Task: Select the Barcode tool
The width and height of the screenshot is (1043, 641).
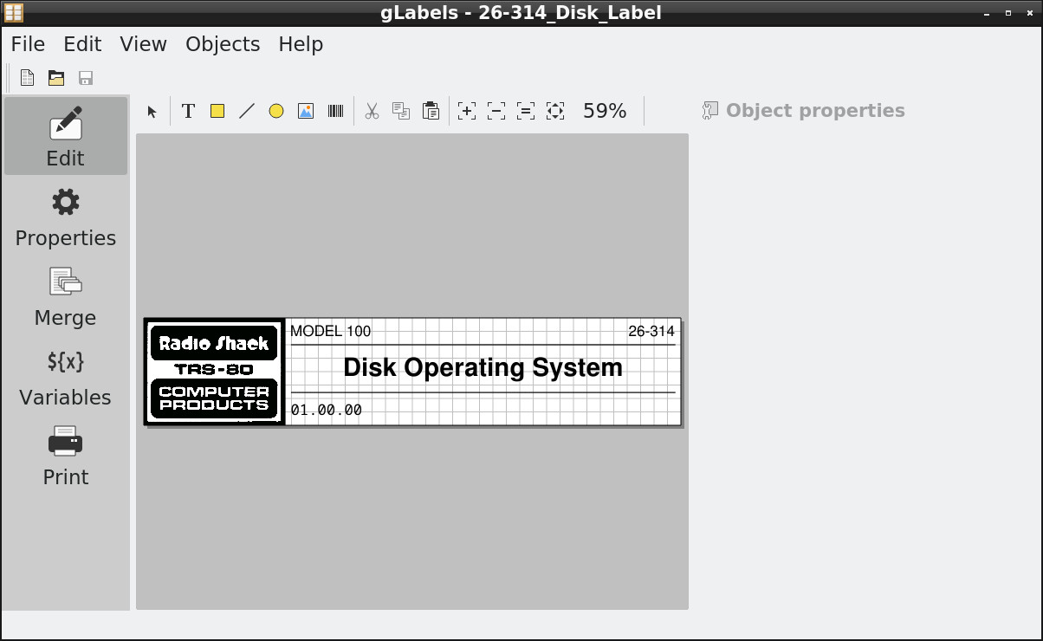Action: pyautogui.click(x=335, y=111)
